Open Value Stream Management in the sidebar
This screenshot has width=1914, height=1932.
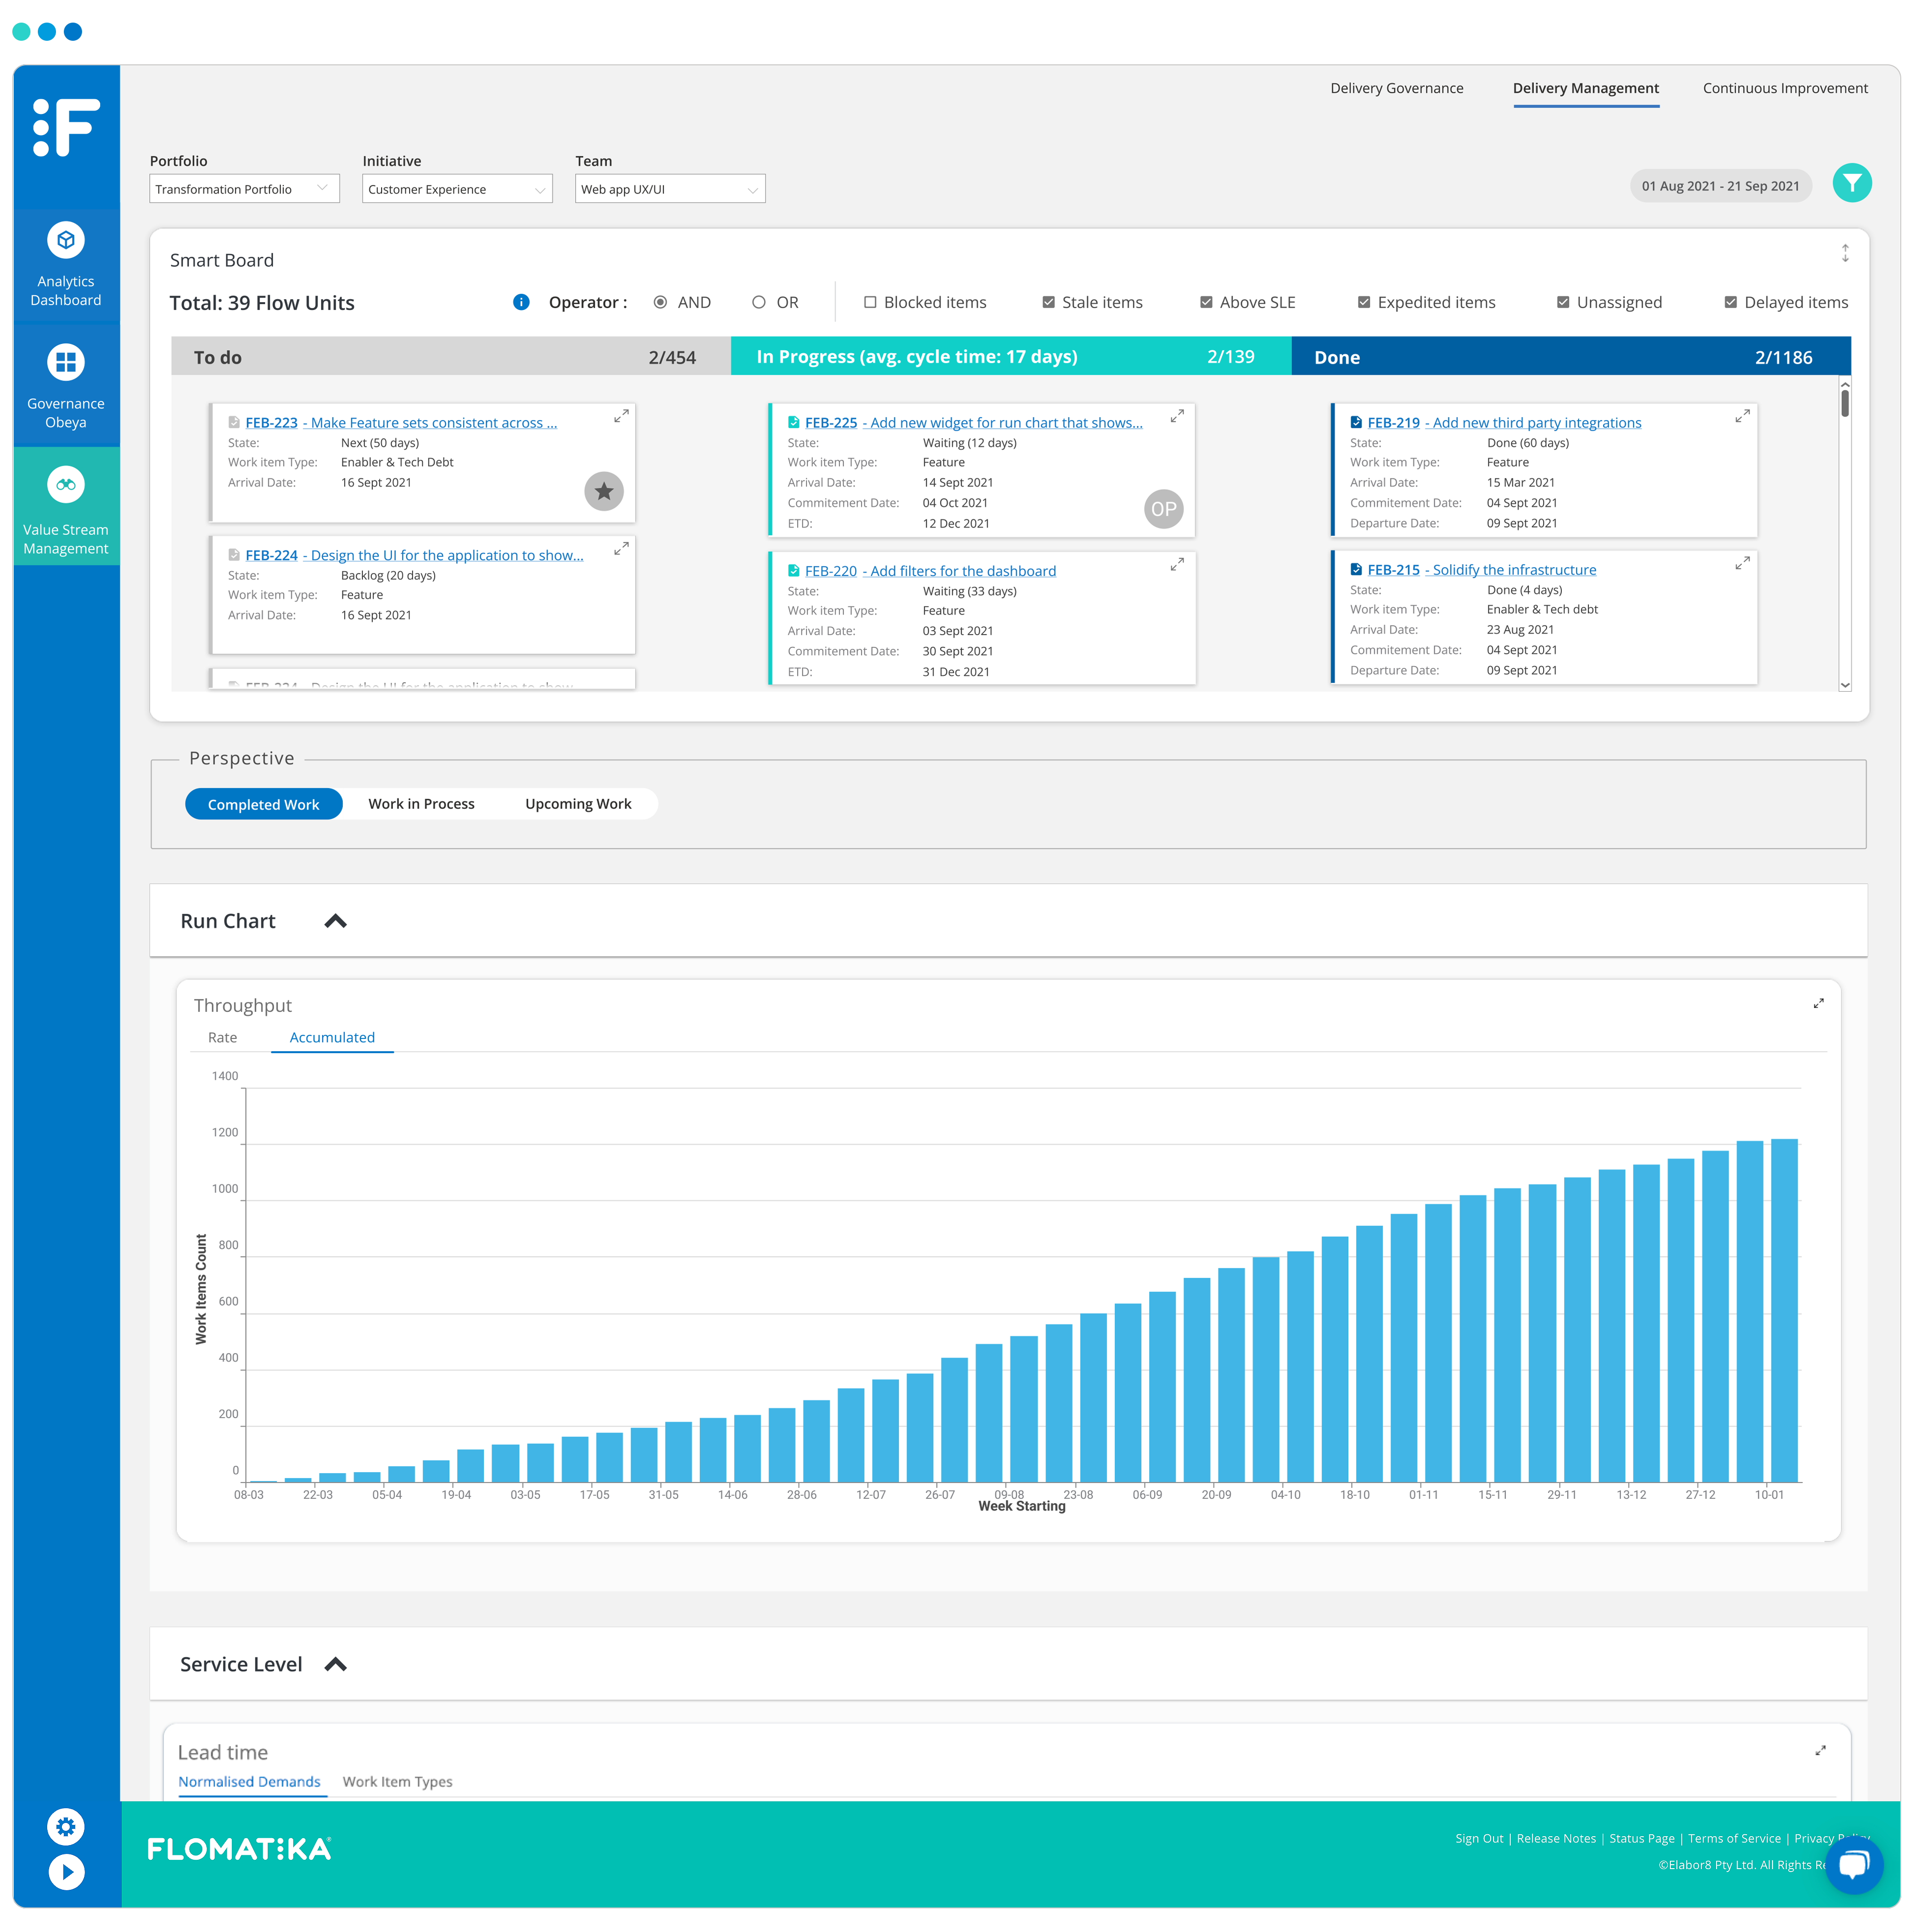pos(65,509)
